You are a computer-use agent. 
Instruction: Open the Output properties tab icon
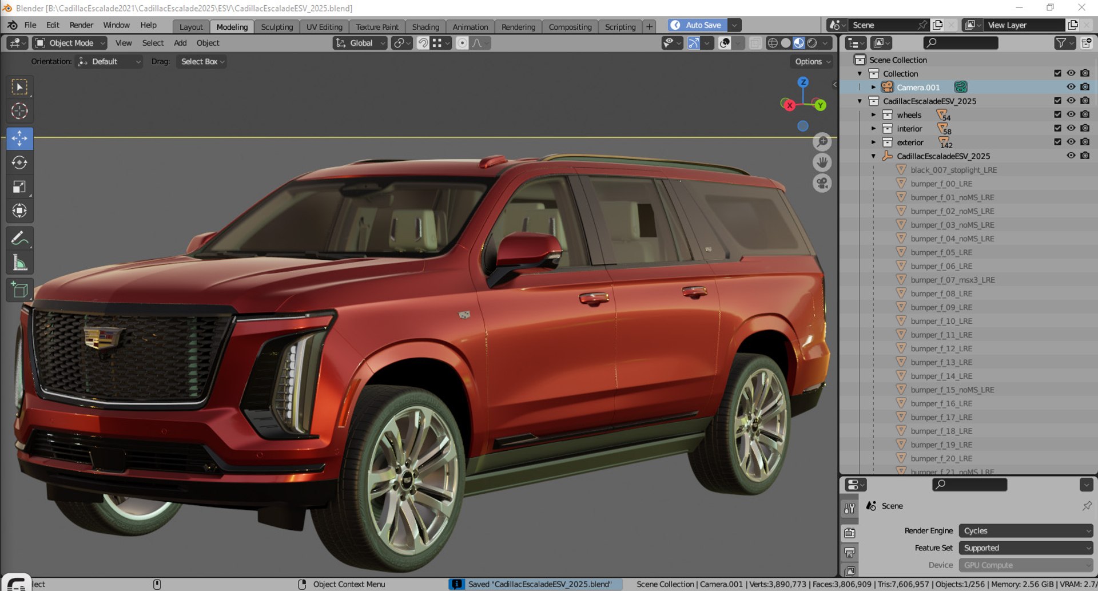tap(850, 553)
